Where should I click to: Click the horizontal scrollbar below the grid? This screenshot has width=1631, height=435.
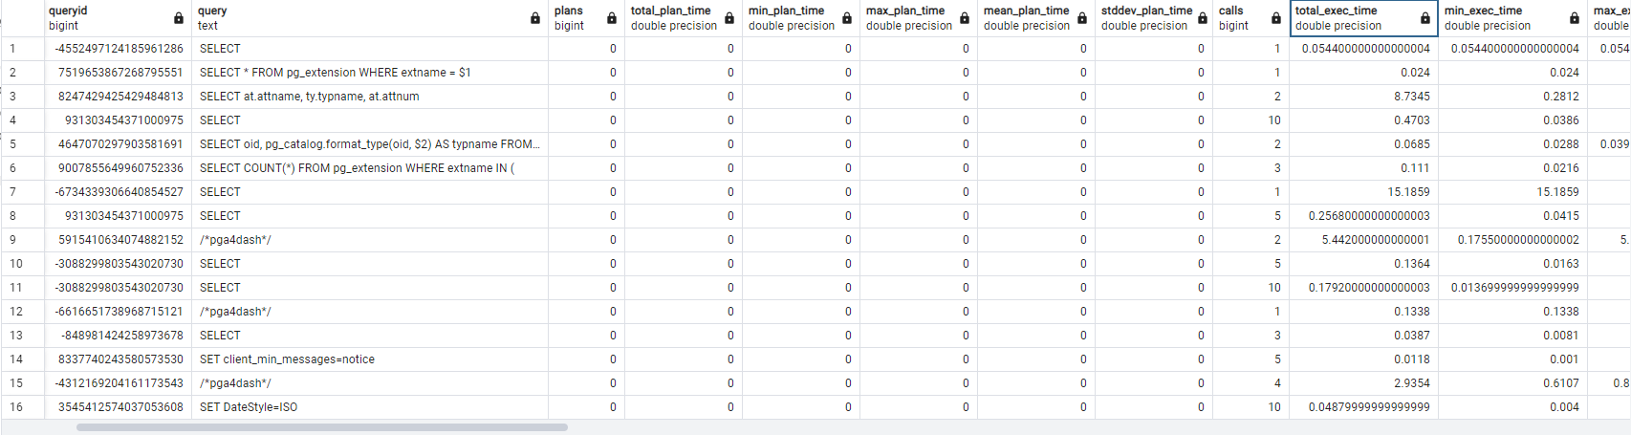tap(322, 427)
